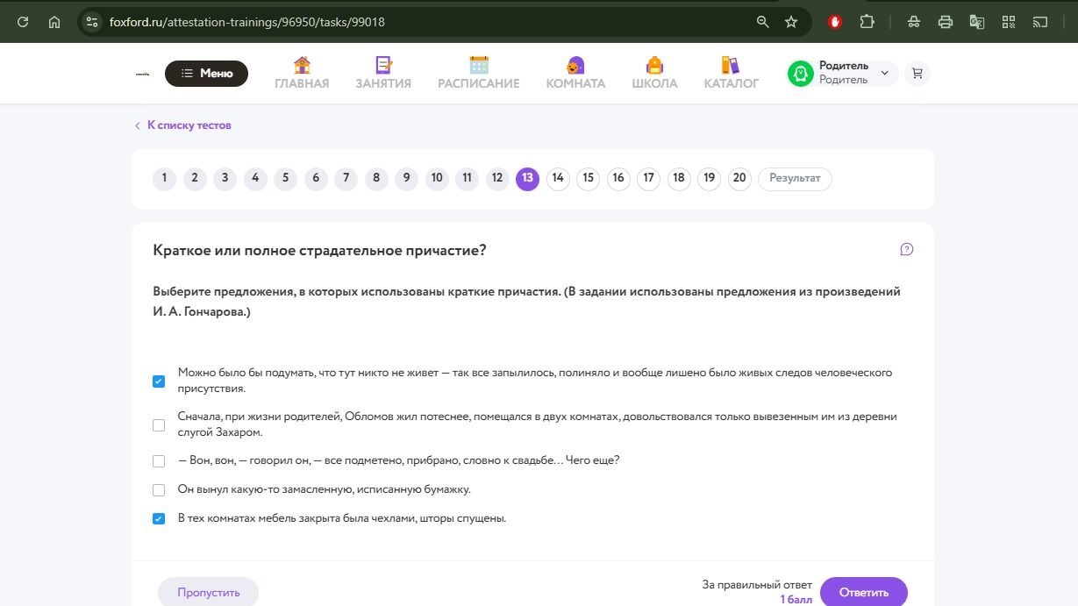Submit the answer with Ответить button
The image size is (1078, 606).
point(864,592)
